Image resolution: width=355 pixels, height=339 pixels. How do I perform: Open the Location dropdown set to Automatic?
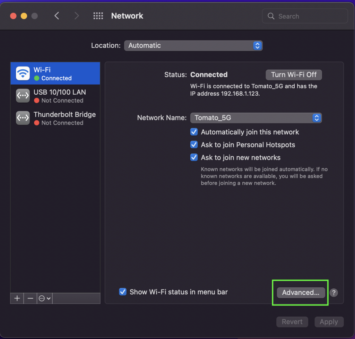(193, 45)
